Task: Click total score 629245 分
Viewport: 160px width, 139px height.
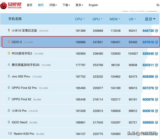Action: [150, 53]
